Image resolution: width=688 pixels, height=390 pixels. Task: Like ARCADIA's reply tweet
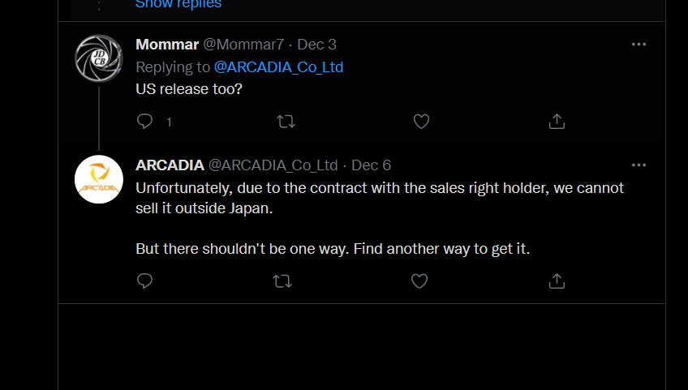tap(419, 281)
